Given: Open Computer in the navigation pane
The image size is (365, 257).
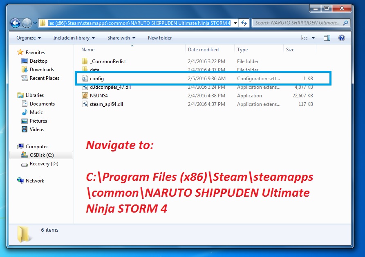Looking at the screenshot, I should pos(37,147).
